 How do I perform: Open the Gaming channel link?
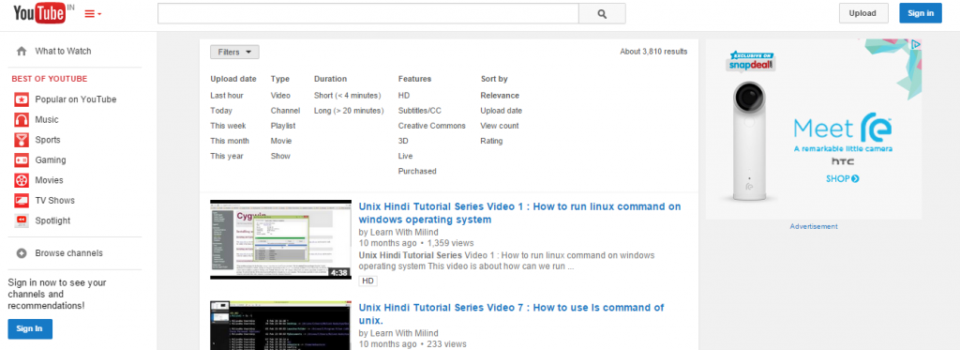[x=51, y=160]
